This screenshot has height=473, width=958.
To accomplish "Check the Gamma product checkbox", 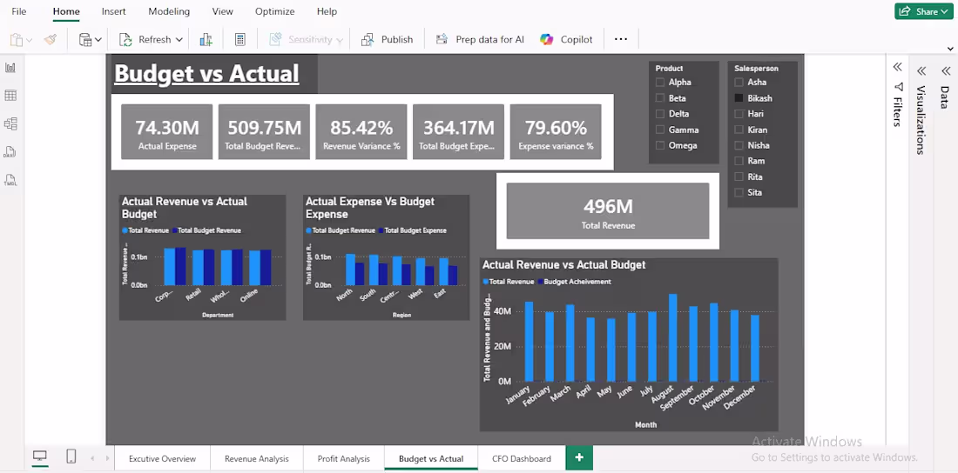I will pos(660,130).
